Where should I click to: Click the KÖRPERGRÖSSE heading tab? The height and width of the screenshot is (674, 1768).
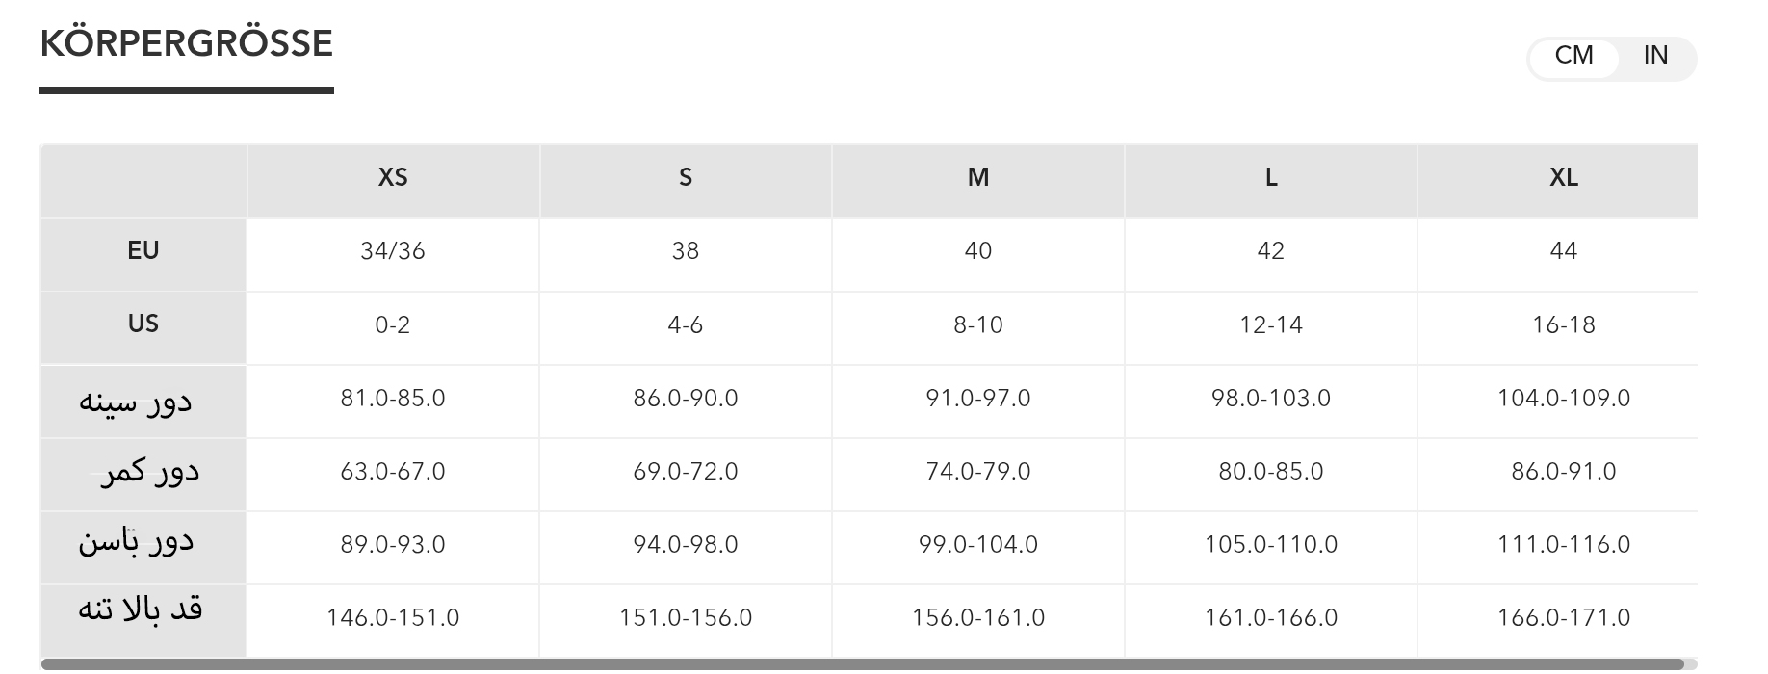click(x=187, y=44)
